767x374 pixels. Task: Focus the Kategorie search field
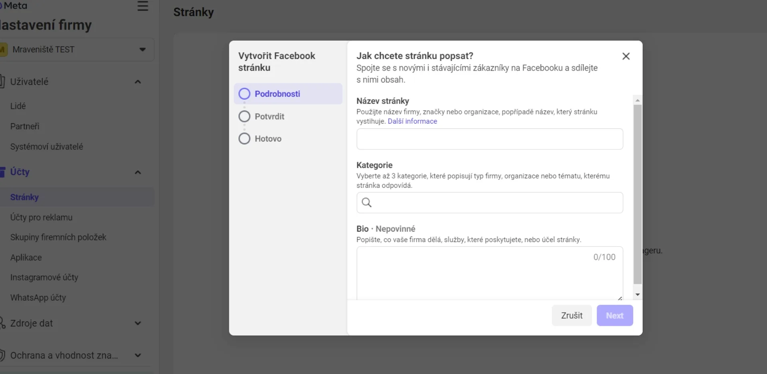click(x=490, y=203)
